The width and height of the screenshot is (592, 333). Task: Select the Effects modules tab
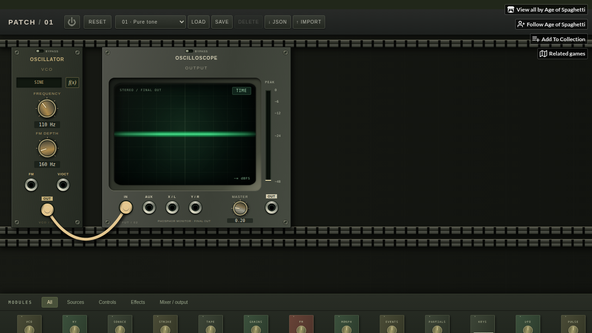[x=138, y=302]
